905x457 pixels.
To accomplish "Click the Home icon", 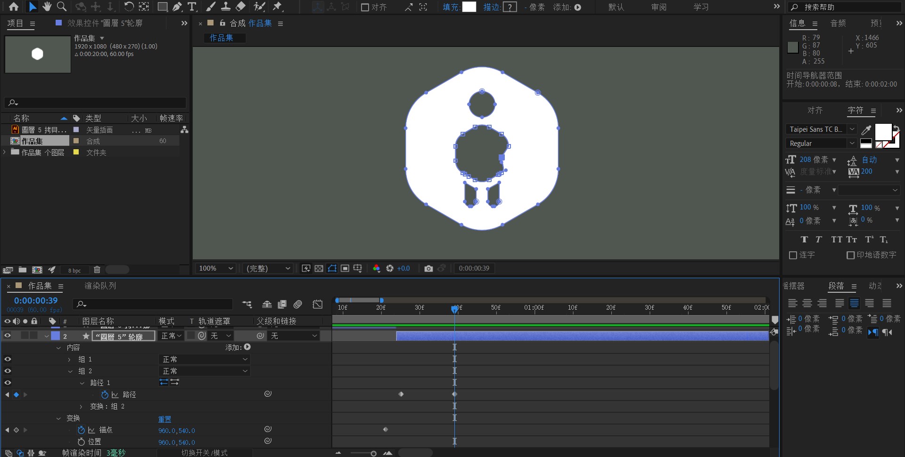I will coord(14,7).
